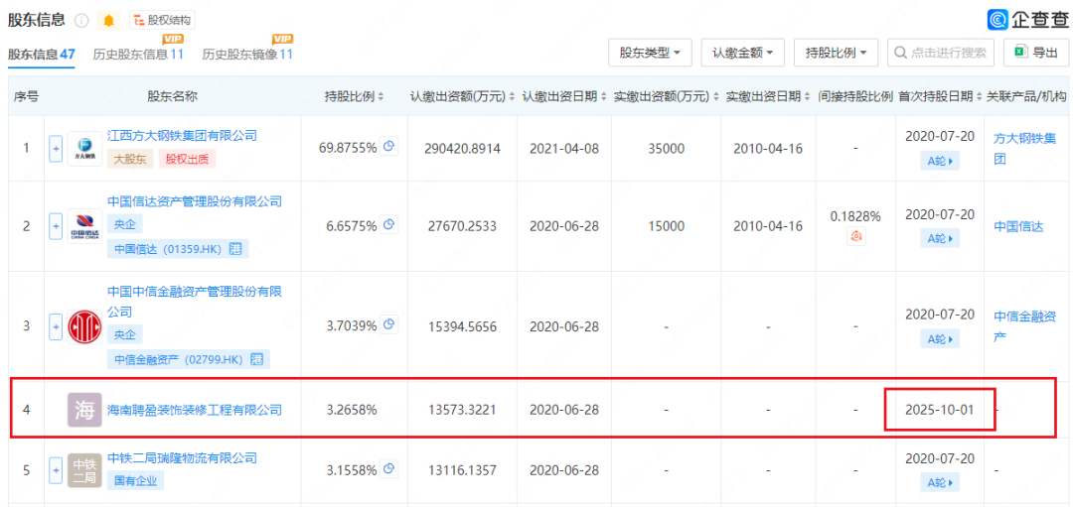
Task: Click the A轮 tag in row 3
Action: tap(940, 339)
